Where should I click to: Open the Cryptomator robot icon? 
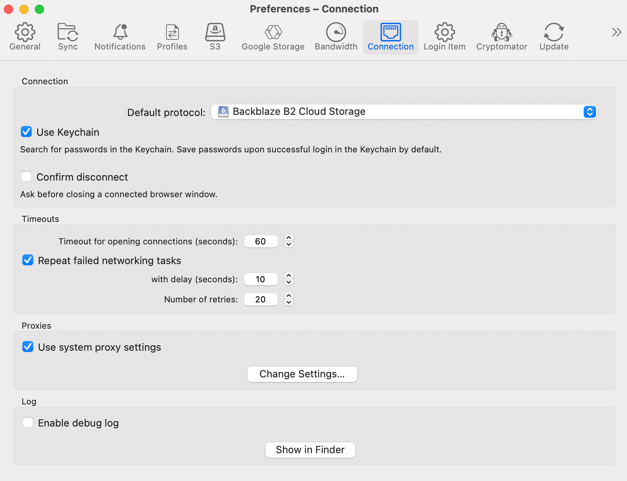[x=502, y=32]
